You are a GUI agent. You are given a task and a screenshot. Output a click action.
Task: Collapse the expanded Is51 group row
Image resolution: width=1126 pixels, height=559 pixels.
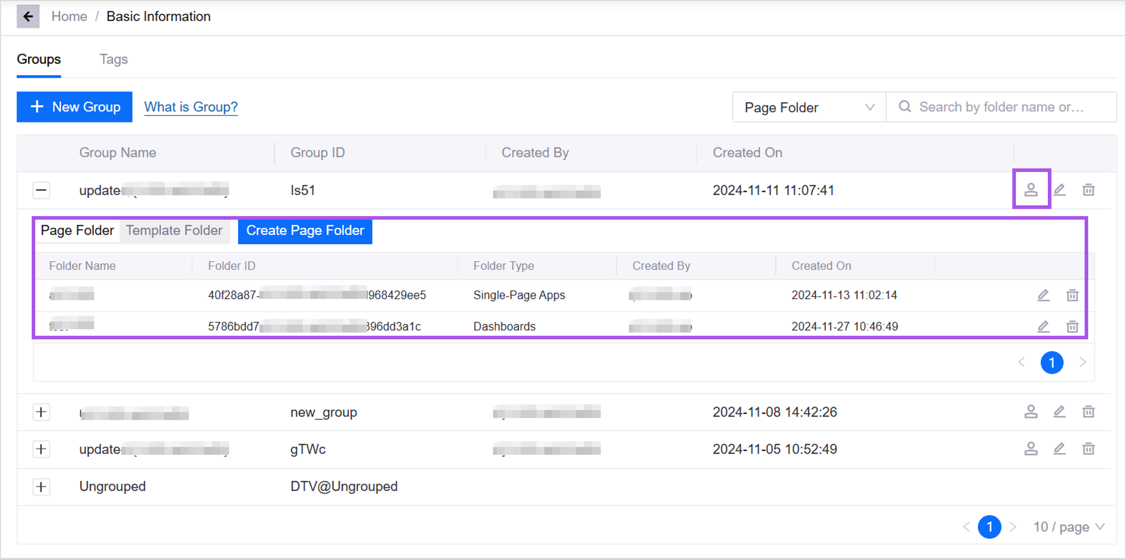pyautogui.click(x=41, y=190)
